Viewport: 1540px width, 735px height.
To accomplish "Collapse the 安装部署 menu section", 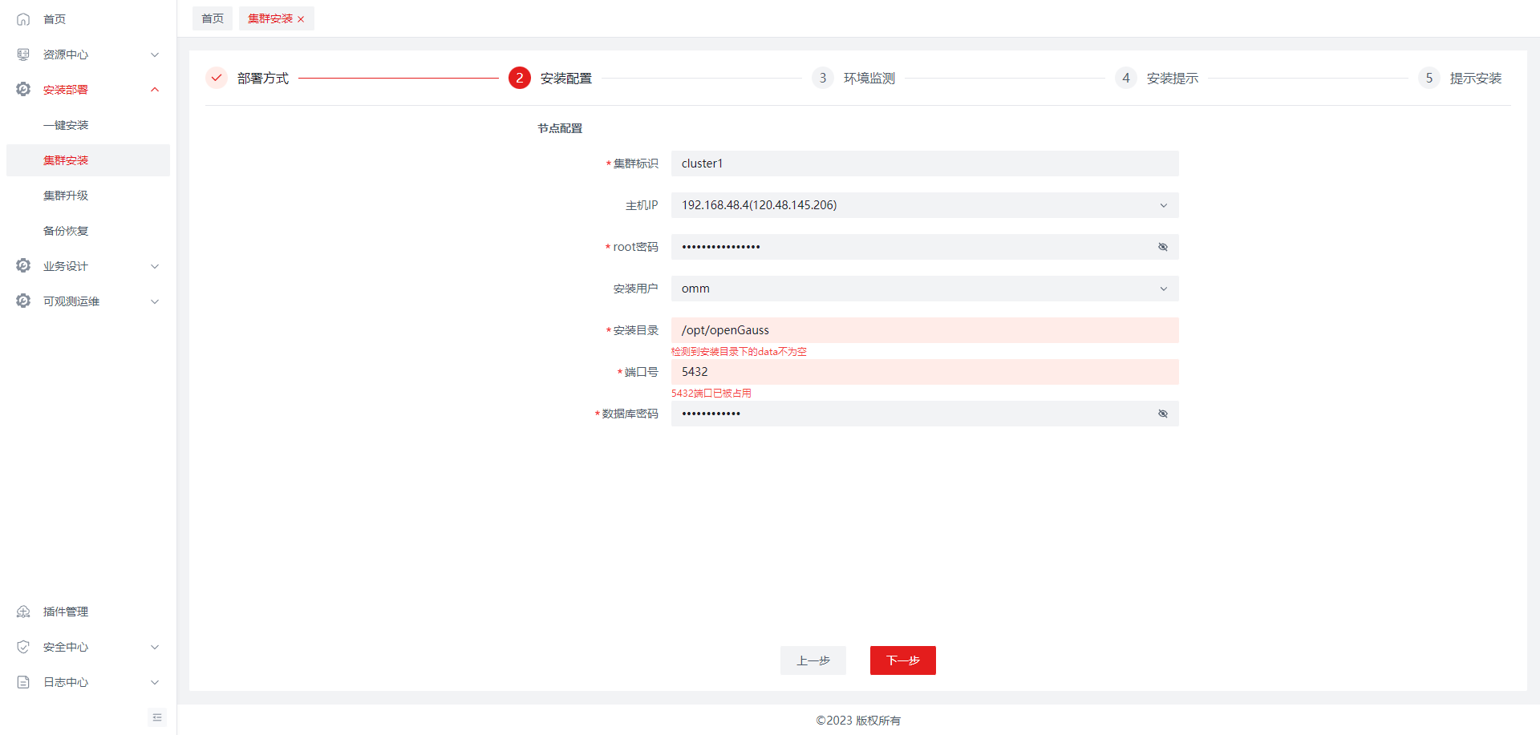I will 155,90.
